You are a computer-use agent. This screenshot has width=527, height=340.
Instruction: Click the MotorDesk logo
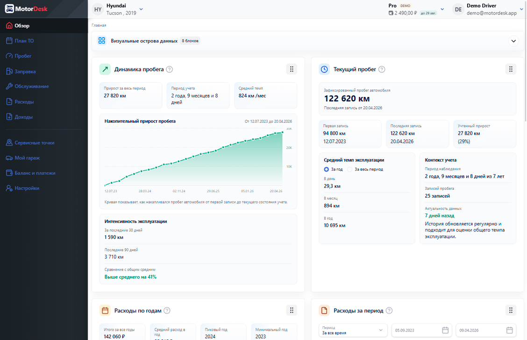click(26, 9)
